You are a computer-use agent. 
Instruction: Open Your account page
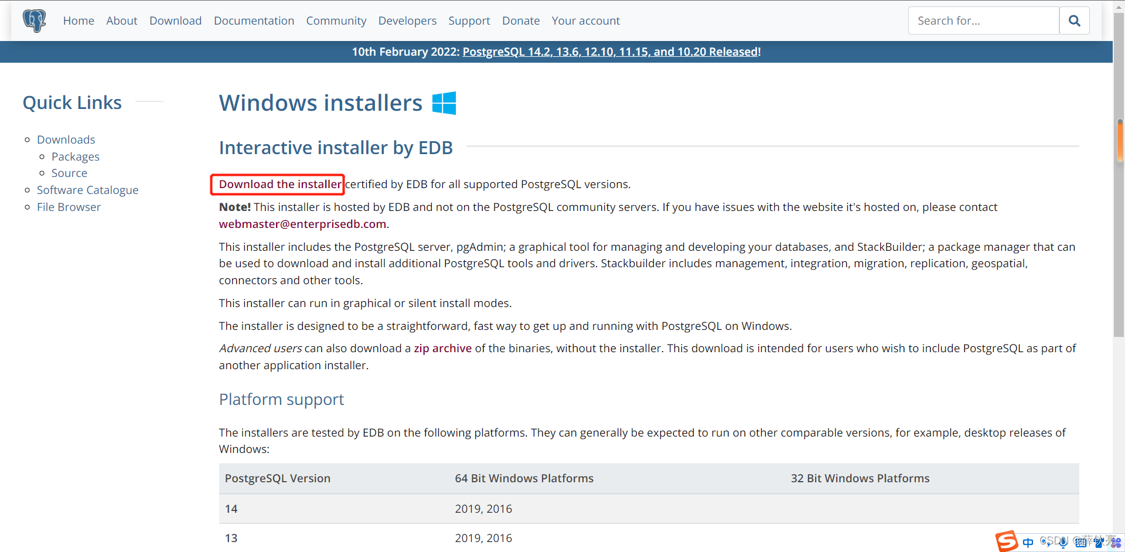[585, 21]
